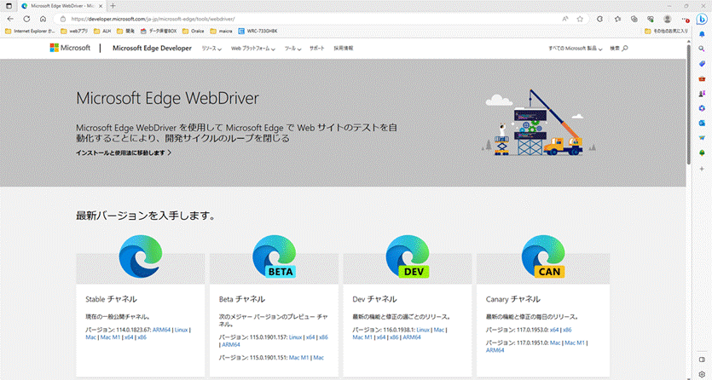Download Stable channel ARM64 driver
This screenshot has height=380, width=712.
[x=161, y=330]
